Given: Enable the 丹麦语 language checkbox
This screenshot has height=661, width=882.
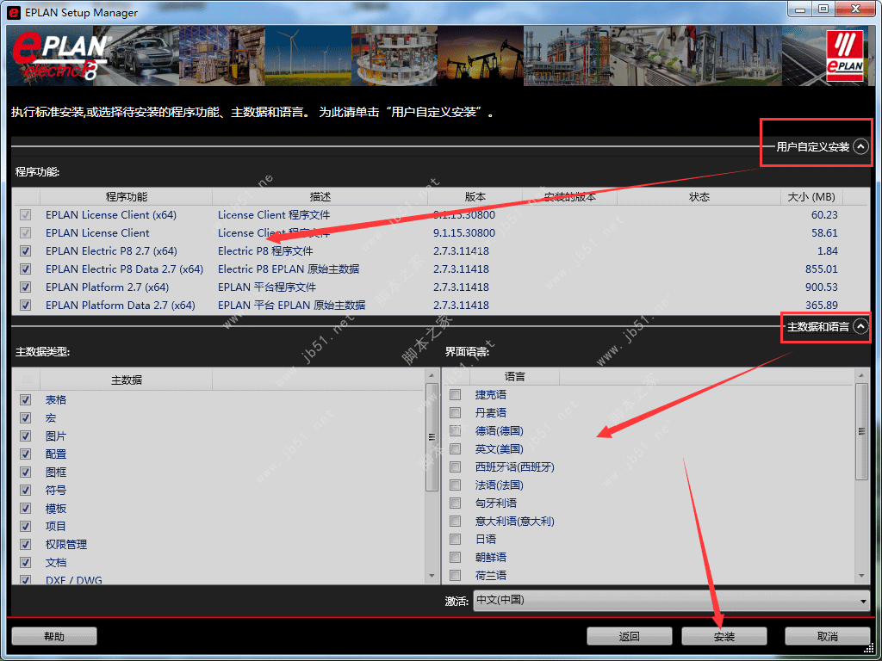Looking at the screenshot, I should tap(456, 412).
